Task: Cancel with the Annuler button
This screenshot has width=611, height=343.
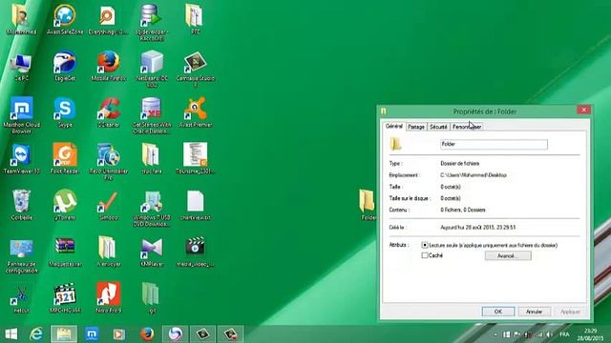Action: click(534, 312)
